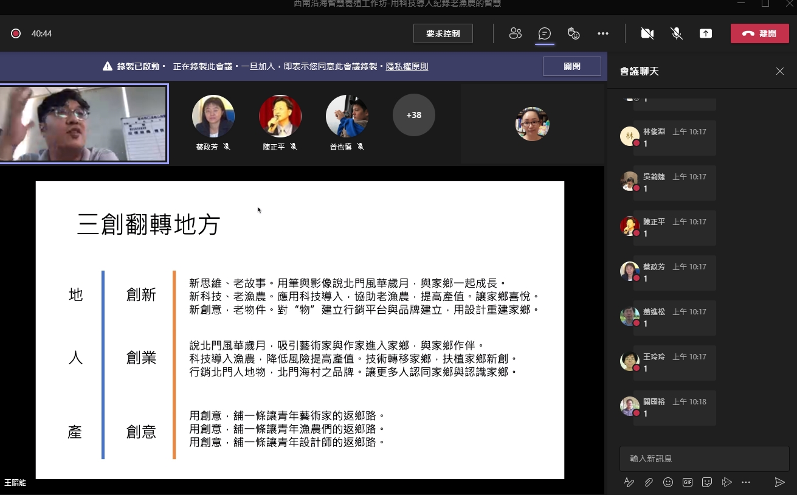This screenshot has width=797, height=495.
Task: Open the text format options icon
Action: pyautogui.click(x=629, y=482)
